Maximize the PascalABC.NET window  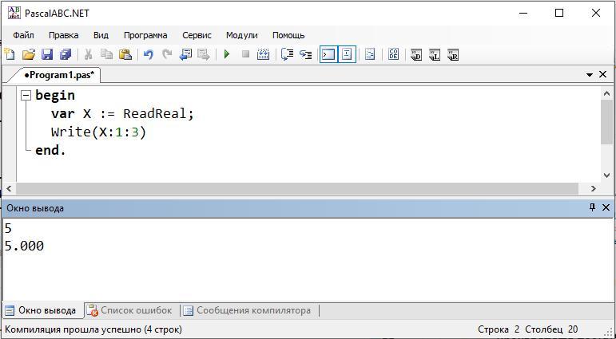tap(559, 13)
